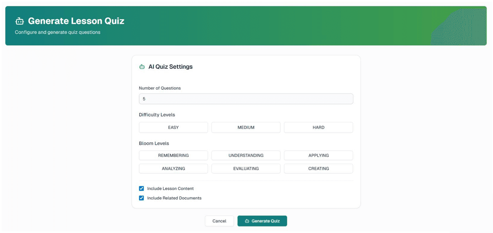
Task: Click the robot icon next to AI Quiz Settings
Action: click(x=142, y=67)
